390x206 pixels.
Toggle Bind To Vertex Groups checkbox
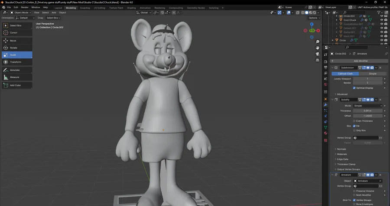[354, 200]
